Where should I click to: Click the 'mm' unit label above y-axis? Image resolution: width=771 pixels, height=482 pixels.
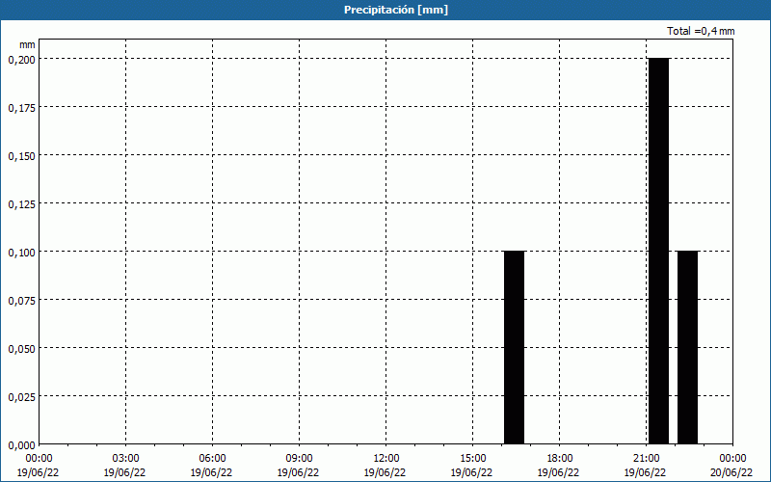click(x=28, y=44)
